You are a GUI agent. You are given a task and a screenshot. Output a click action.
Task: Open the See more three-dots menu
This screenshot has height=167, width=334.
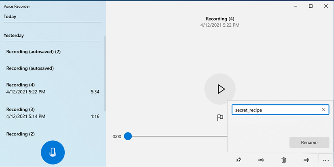(325, 161)
